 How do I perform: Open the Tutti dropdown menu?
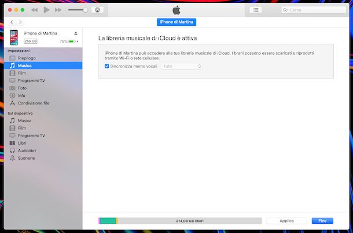[182, 66]
